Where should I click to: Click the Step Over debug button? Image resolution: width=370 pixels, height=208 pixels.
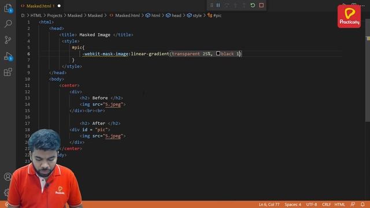227,5
